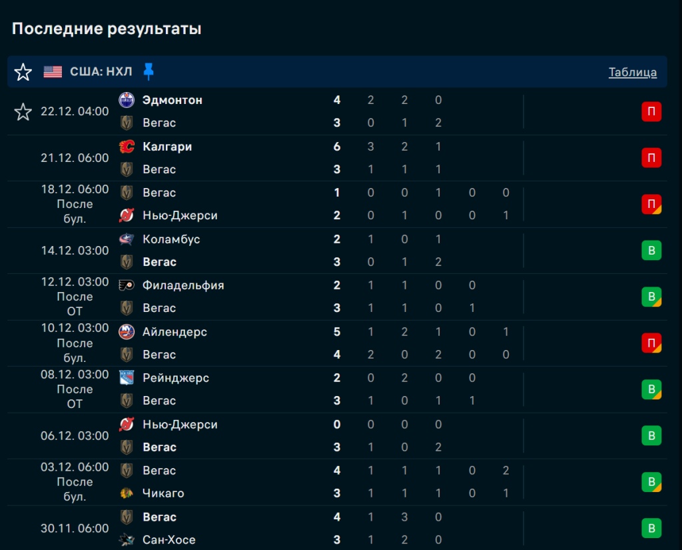Image resolution: width=682 pixels, height=550 pixels.
Task: Click the USA flag icon
Action: coord(53,72)
